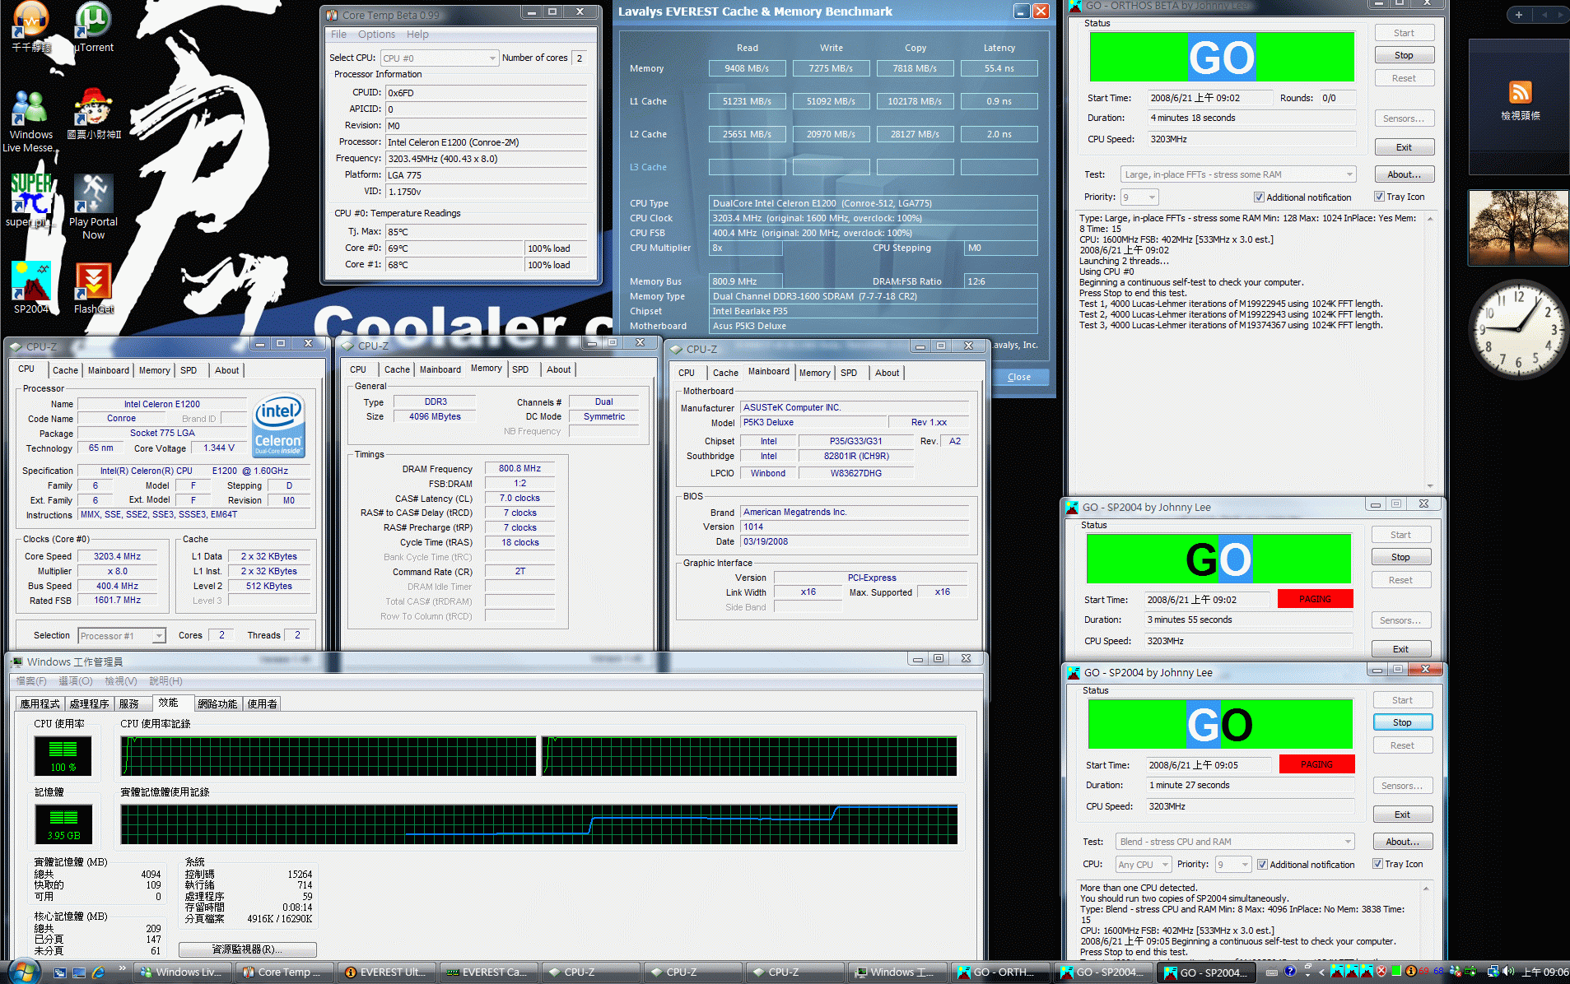Open the Blend test dropdown in SP2004
The height and width of the screenshot is (984, 1570).
(1235, 842)
